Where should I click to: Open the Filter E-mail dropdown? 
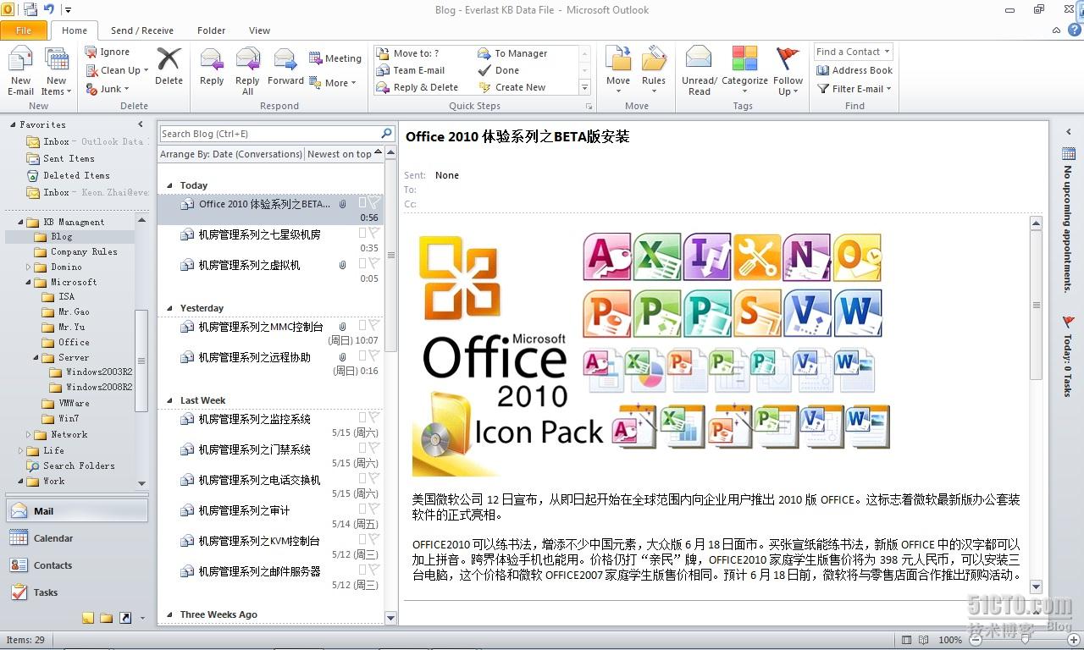(854, 89)
